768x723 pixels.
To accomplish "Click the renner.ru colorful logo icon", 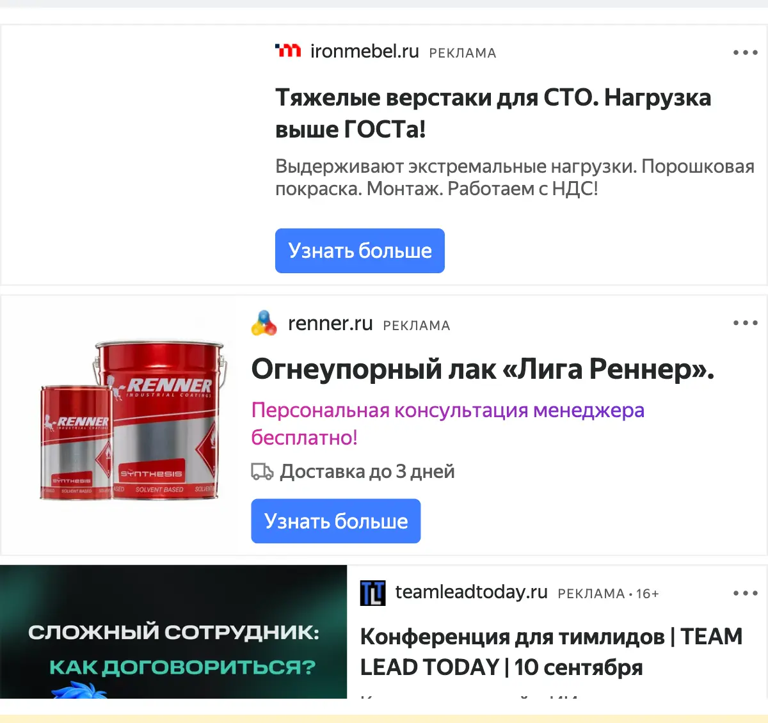I will (x=264, y=323).
